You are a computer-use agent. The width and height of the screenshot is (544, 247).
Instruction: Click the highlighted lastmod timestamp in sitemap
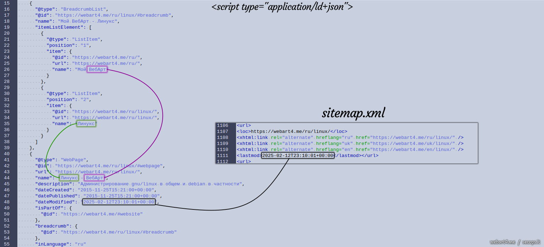point(298,156)
